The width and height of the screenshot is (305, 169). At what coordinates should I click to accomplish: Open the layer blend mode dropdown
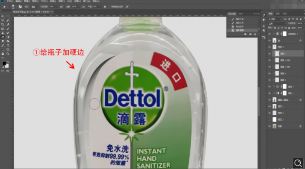277,23
